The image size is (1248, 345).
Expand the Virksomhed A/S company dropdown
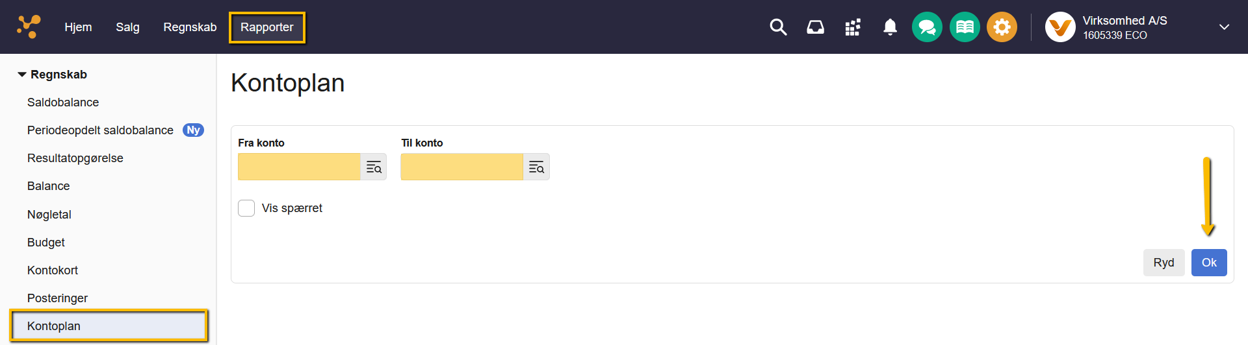(x=1224, y=27)
